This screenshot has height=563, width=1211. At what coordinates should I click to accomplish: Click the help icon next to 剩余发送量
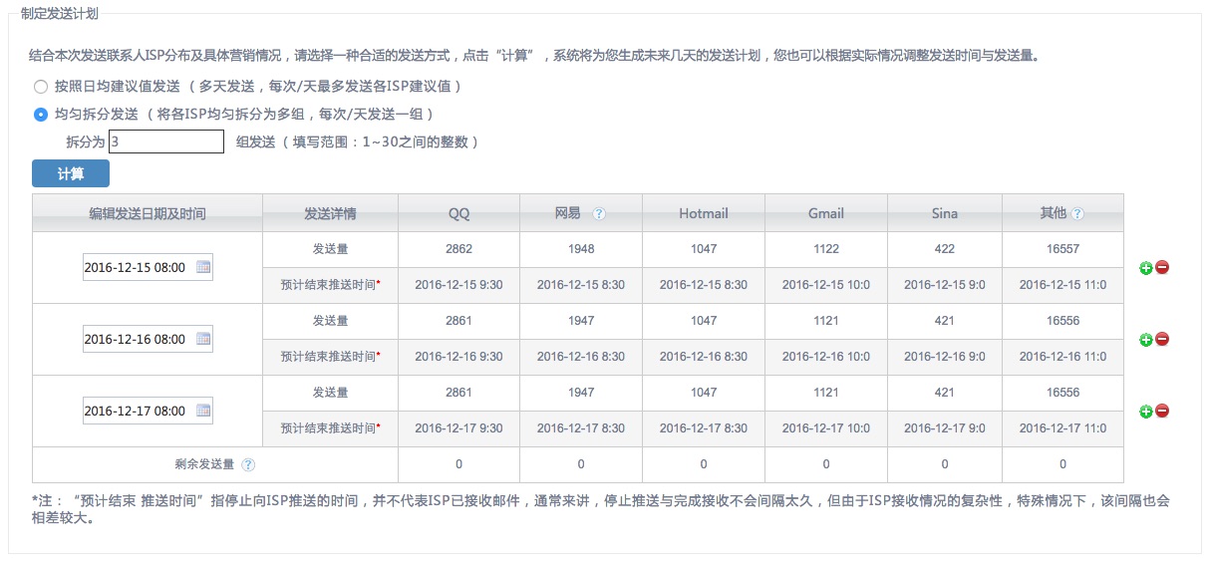coord(248,464)
